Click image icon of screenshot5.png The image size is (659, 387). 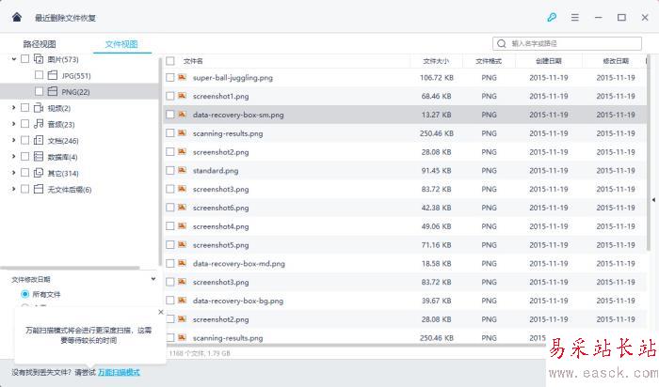(x=182, y=244)
